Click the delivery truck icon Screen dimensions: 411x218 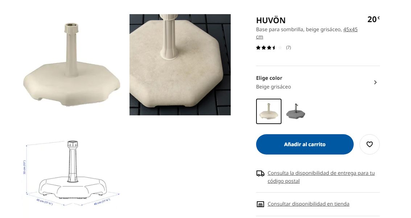260,173
